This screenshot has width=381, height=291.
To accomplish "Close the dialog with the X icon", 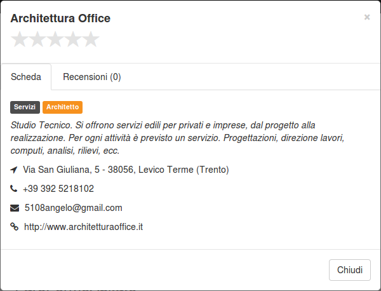I will point(367,17).
